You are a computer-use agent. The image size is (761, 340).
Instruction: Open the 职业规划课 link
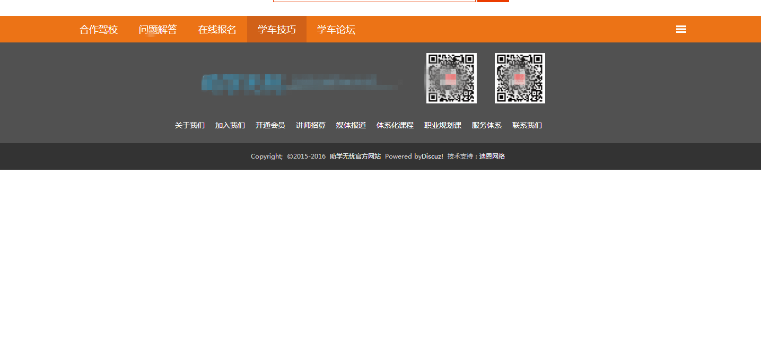click(443, 125)
